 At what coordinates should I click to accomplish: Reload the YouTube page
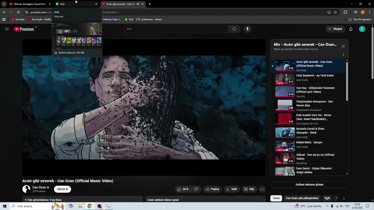(x=18, y=12)
